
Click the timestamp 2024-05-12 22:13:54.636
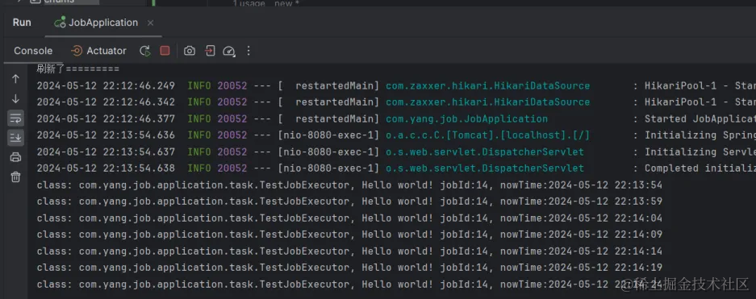[x=106, y=135]
